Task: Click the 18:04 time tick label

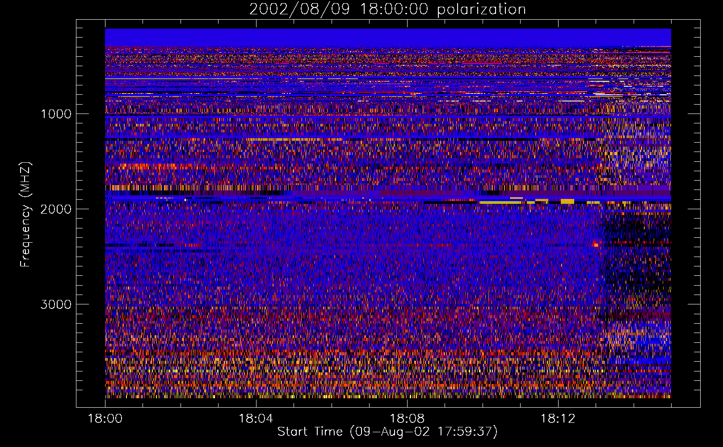Action: click(256, 419)
